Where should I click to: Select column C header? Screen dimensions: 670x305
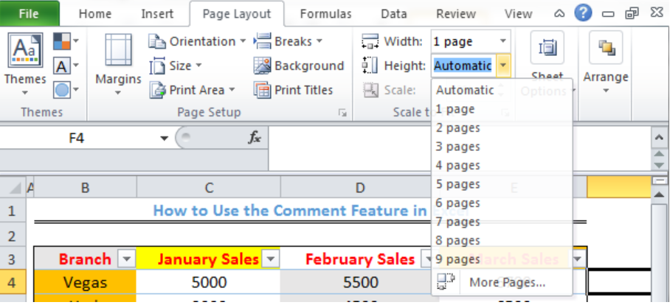pos(209,188)
